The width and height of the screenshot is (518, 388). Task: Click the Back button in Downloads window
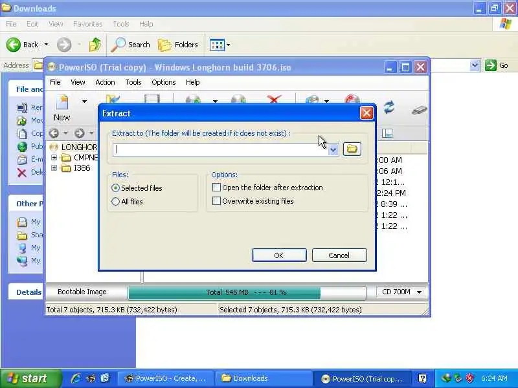(23, 45)
